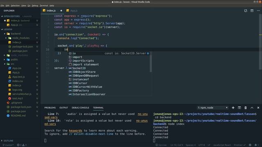Expand the root node_modules folder
This screenshot has height=147, width=262.
pyautogui.click(x=5, y=55)
